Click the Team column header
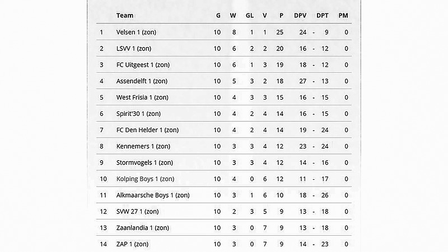Screen dimensions: 448x252 tap(125, 16)
